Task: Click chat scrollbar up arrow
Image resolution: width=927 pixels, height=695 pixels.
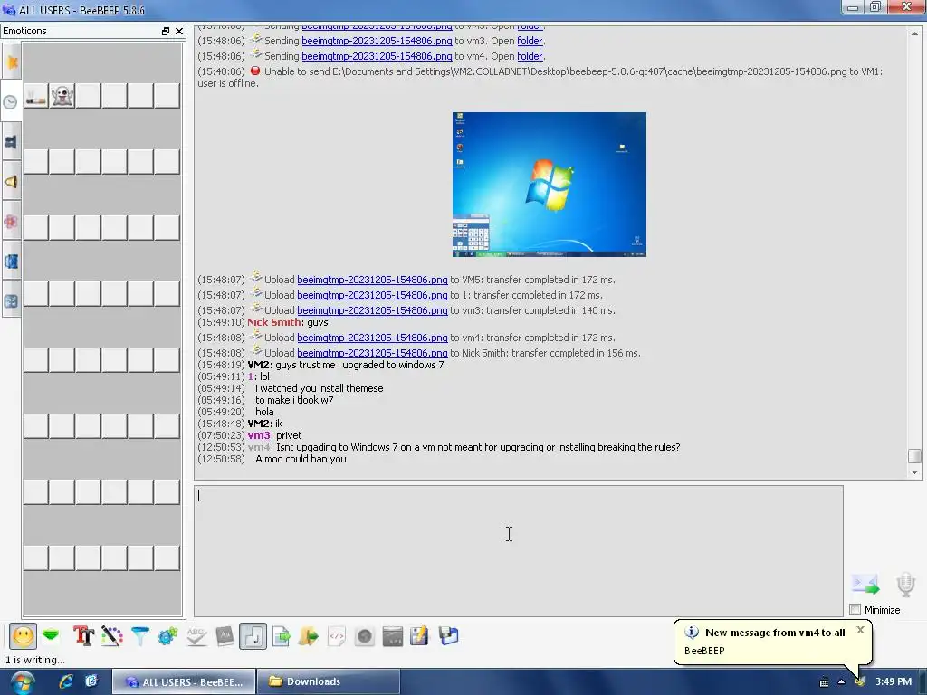Action: pos(914,33)
